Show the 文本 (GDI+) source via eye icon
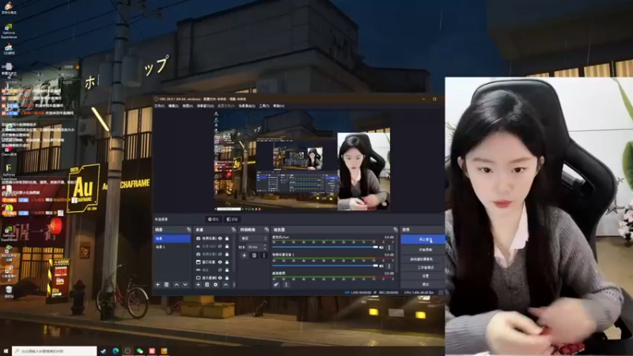The image size is (633, 356). point(220,246)
